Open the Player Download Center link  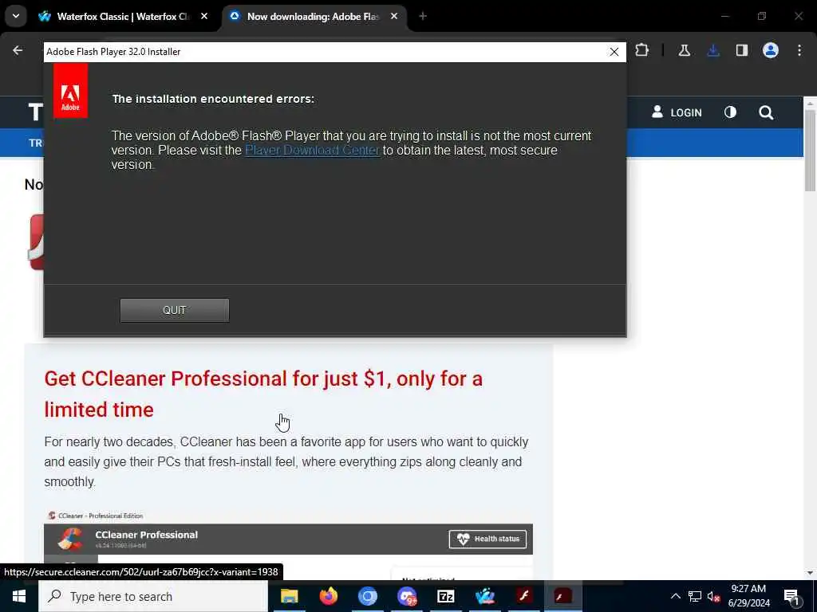point(312,151)
